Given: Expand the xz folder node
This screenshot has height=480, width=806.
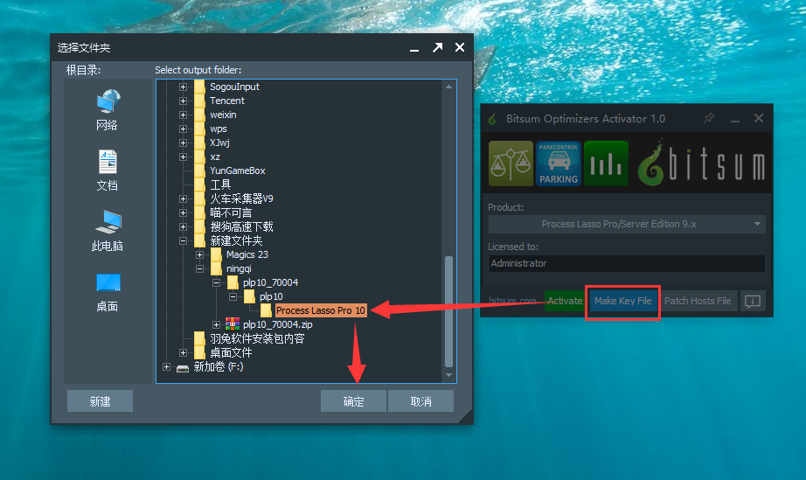Looking at the screenshot, I should tap(183, 157).
